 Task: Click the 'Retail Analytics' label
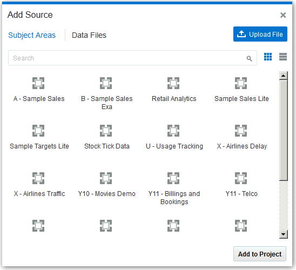[x=174, y=99]
